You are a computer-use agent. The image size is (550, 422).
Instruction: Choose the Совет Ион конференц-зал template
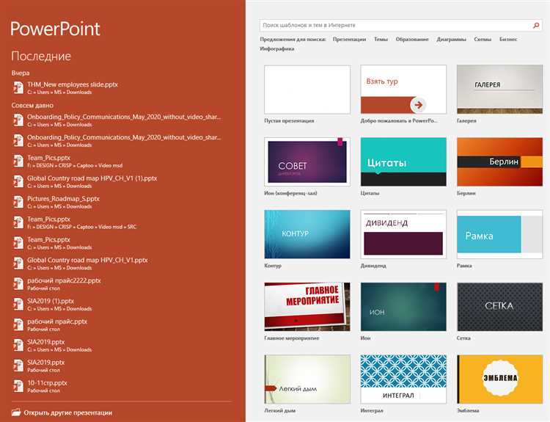point(307,162)
